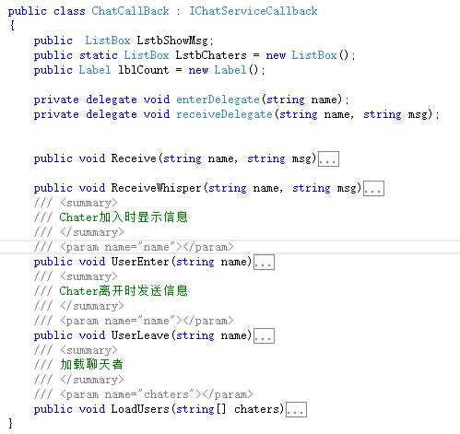Click the ChatCallBack class name
460x434 pixels.
(130, 11)
